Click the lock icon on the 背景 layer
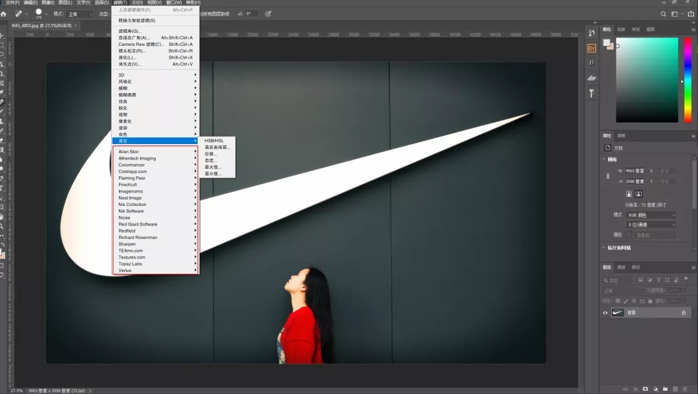The width and height of the screenshot is (698, 394). [684, 313]
